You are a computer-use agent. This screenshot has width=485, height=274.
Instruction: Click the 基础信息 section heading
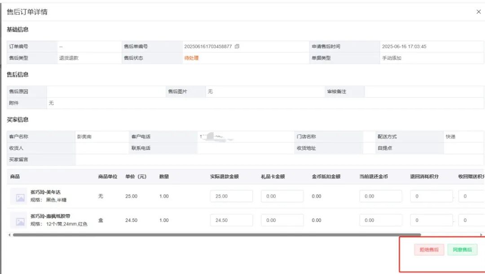pos(18,30)
